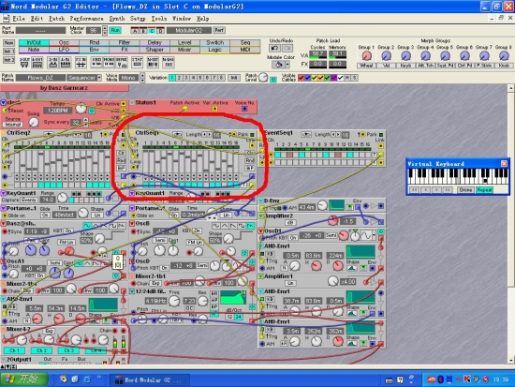
Task: Open the Module Color dropdown arrow
Action: point(287,65)
